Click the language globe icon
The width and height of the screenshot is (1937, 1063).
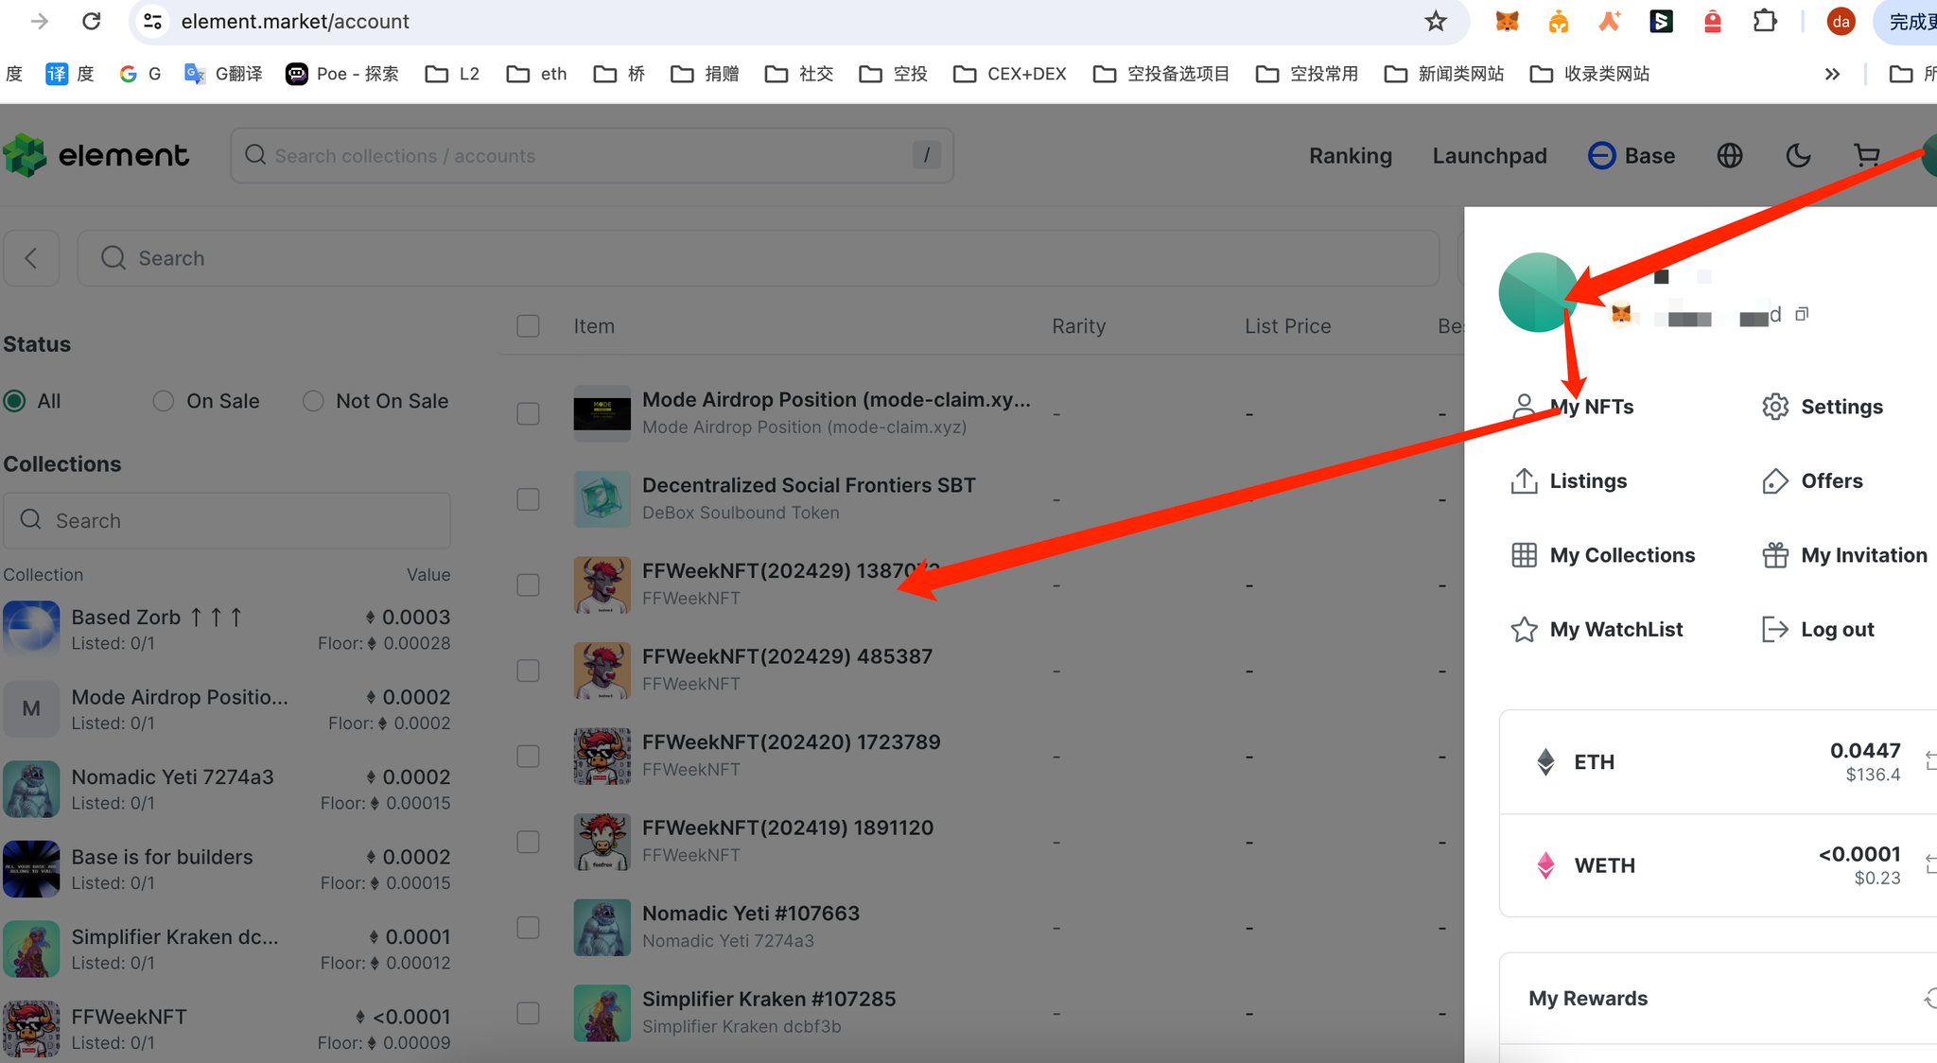click(1730, 156)
